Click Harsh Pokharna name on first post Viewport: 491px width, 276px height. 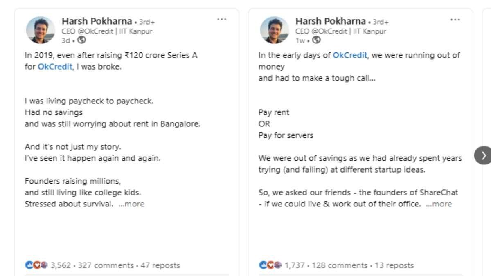97,21
